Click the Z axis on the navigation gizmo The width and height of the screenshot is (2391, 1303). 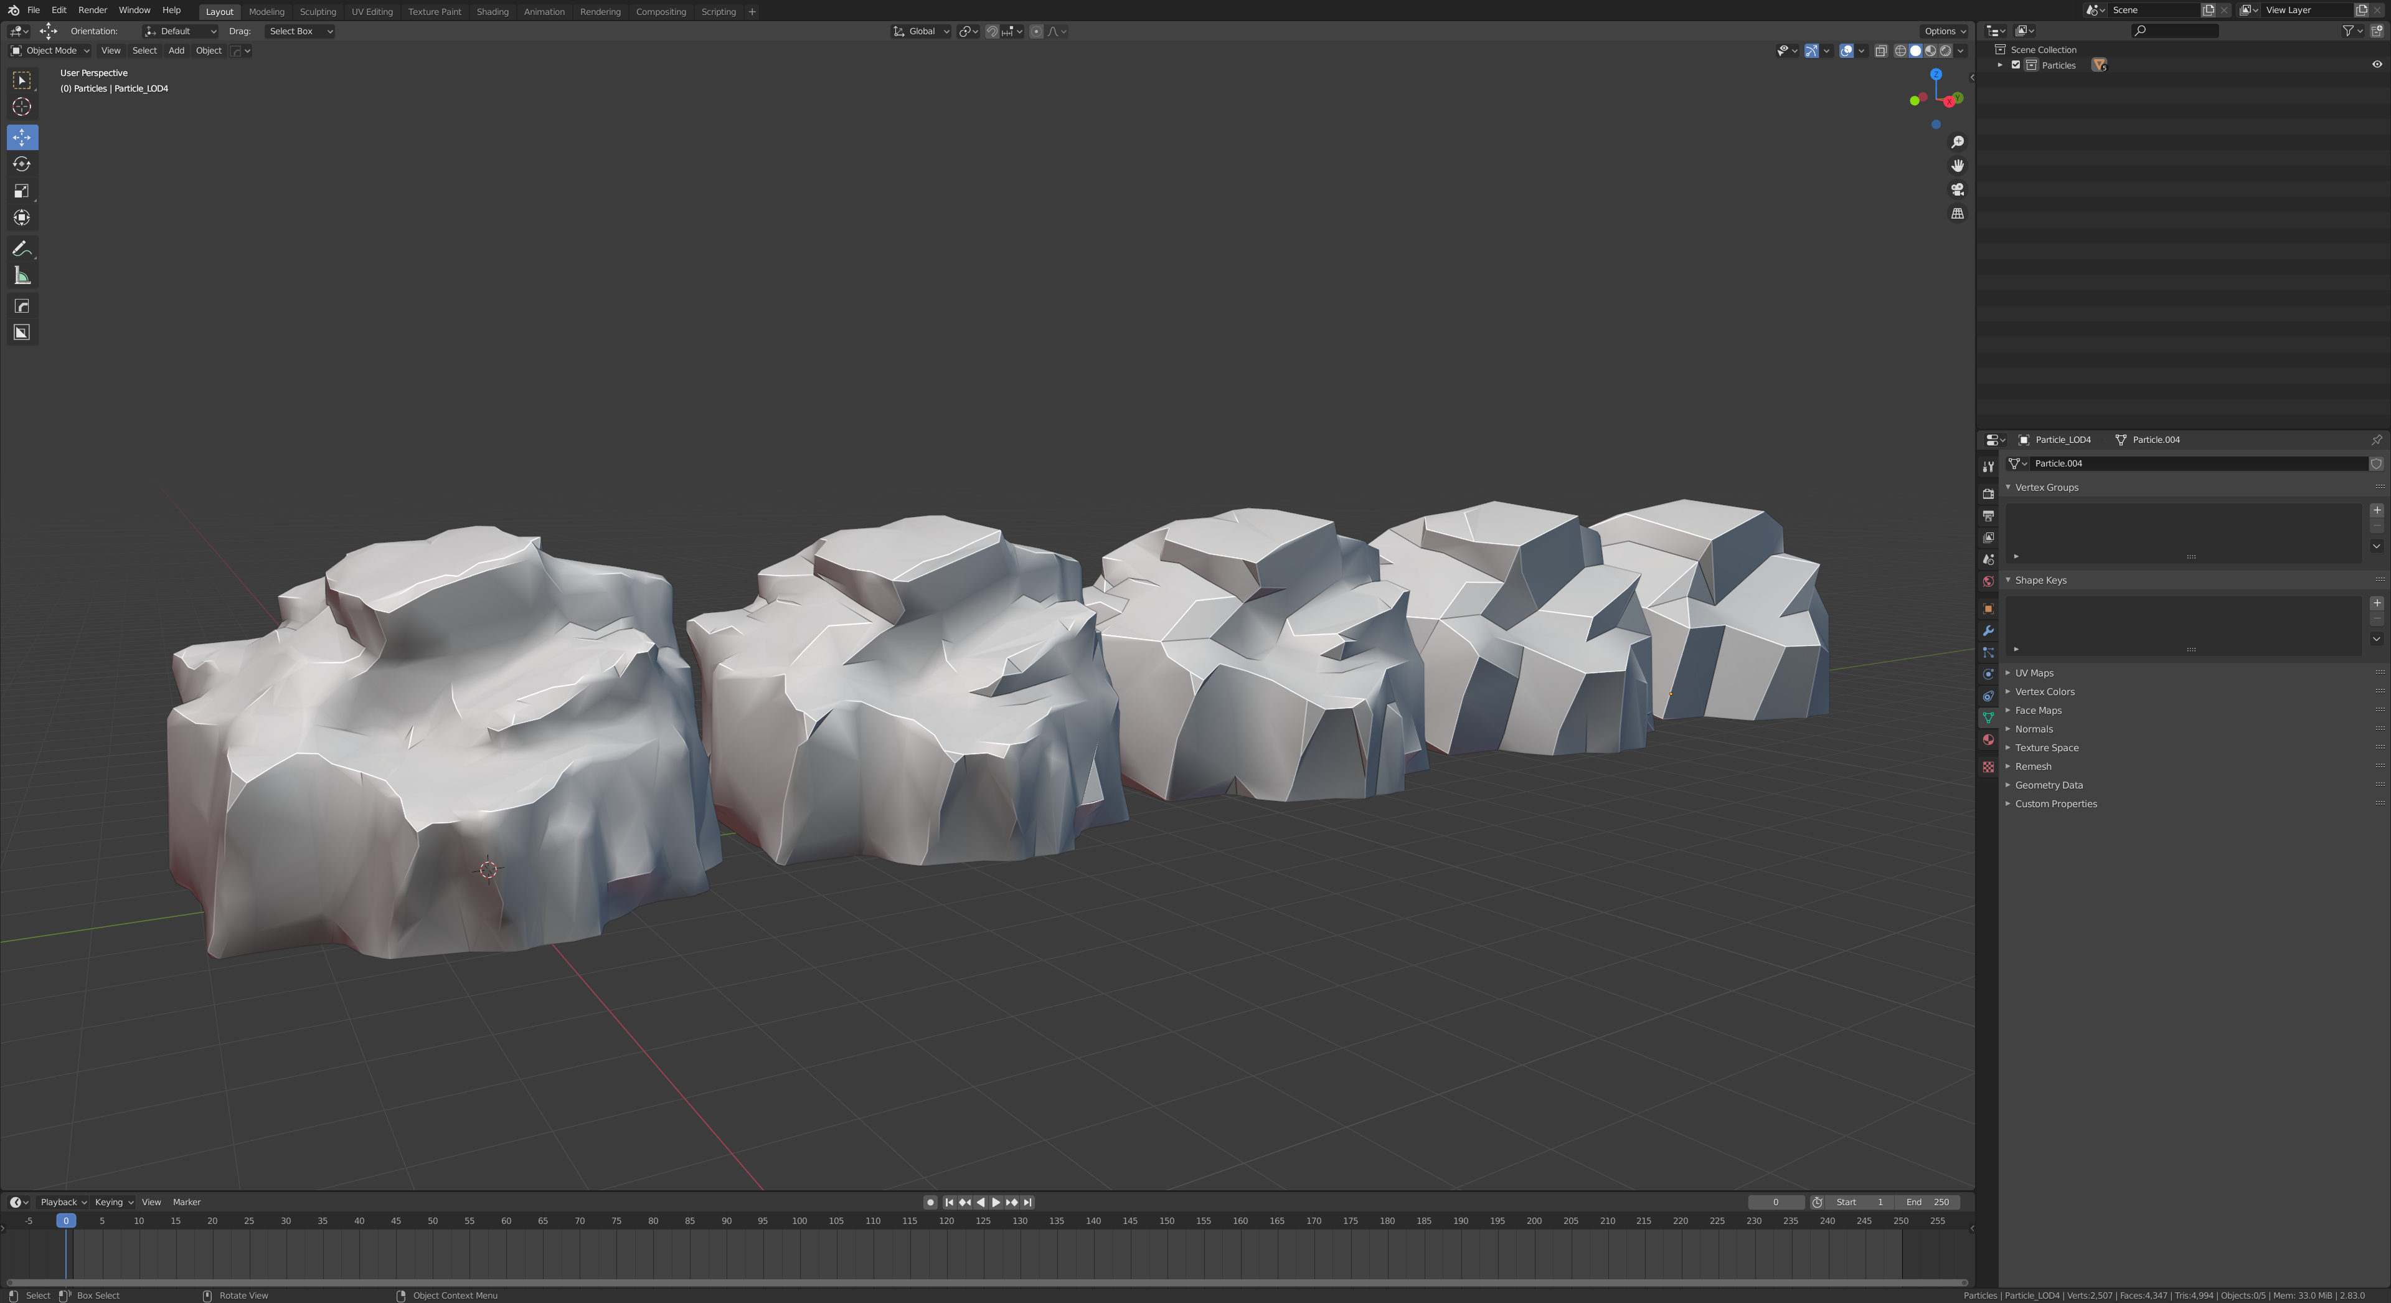1936,73
